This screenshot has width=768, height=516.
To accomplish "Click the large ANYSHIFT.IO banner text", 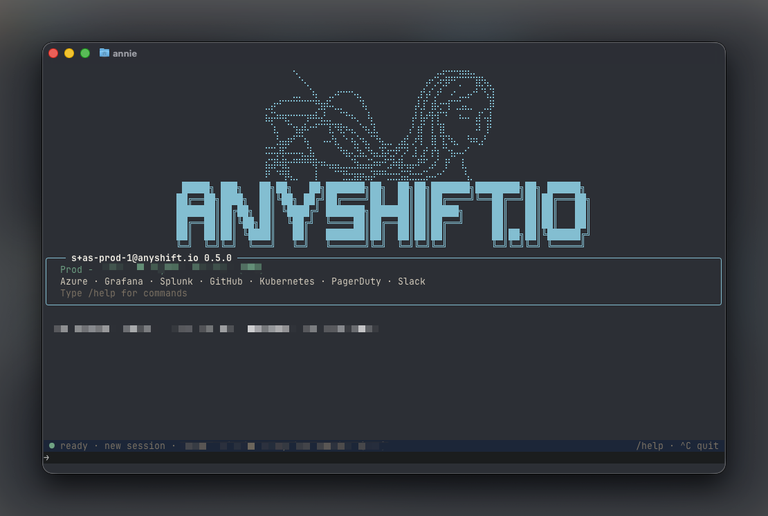I will (382, 213).
